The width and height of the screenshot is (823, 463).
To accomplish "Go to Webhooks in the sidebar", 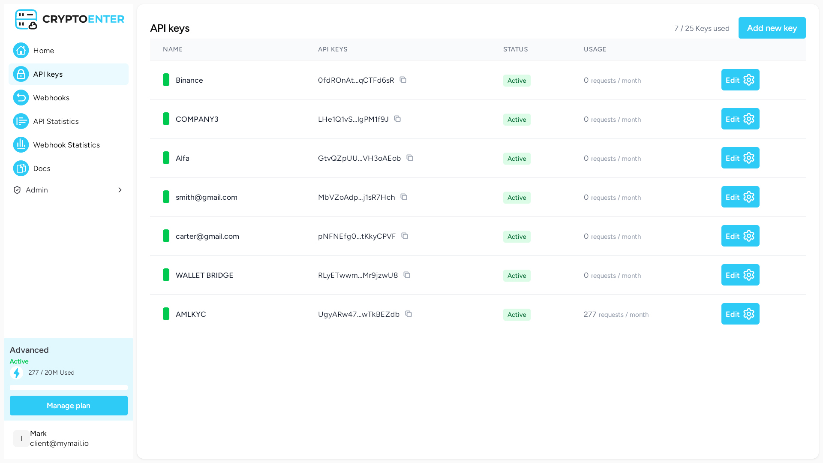I will point(51,98).
